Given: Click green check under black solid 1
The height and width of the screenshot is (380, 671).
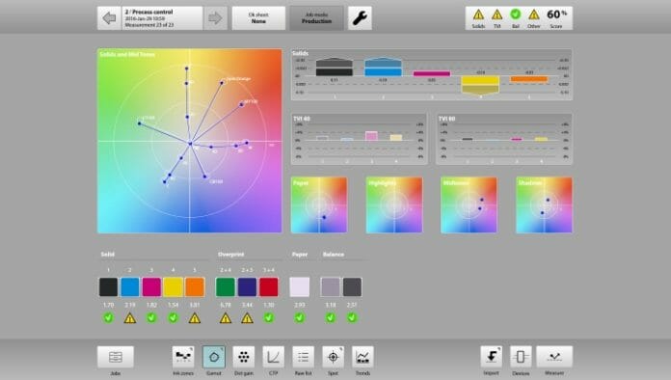Looking at the screenshot, I should (108, 318).
